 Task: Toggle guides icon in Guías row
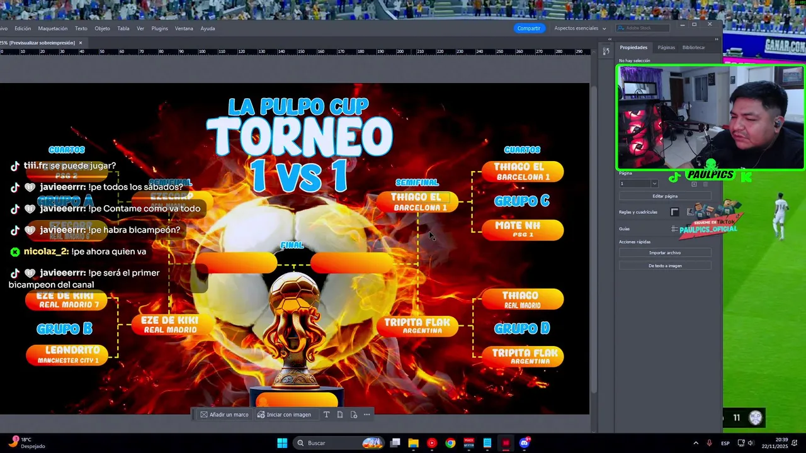pyautogui.click(x=674, y=229)
